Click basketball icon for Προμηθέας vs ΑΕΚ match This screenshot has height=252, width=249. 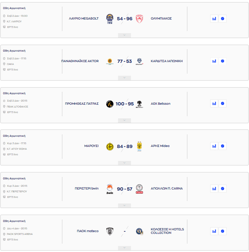[x=223, y=104]
